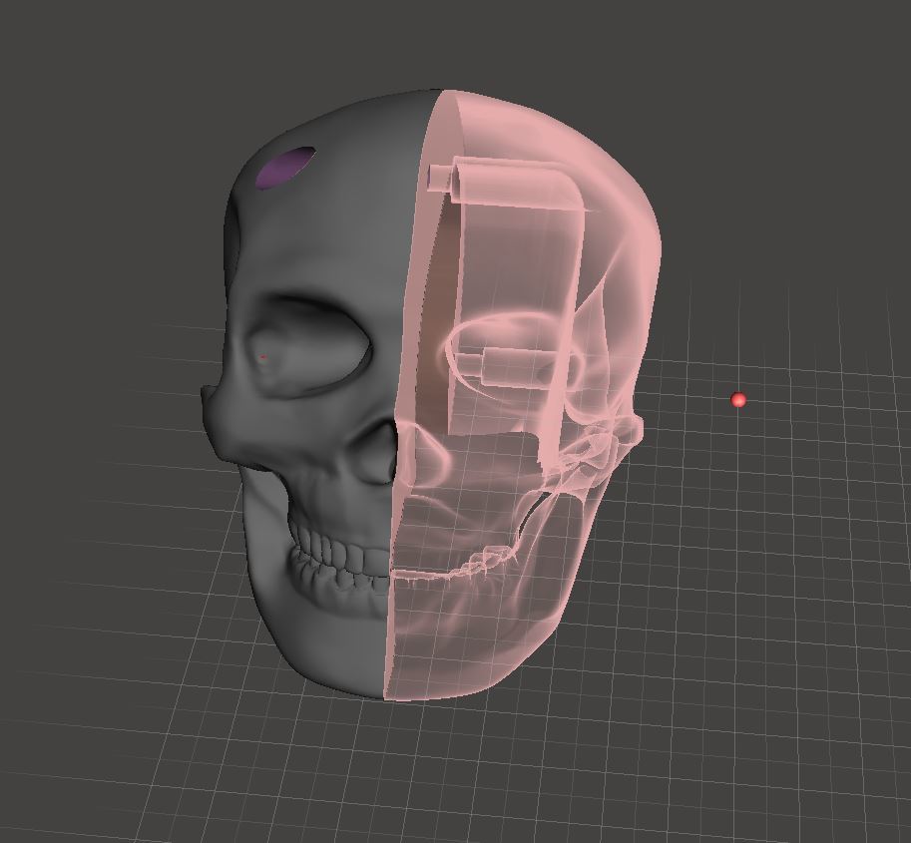This screenshot has width=911, height=843.
Task: Select the top of the transparent pink cranium
Action: pyautogui.click(x=539, y=120)
